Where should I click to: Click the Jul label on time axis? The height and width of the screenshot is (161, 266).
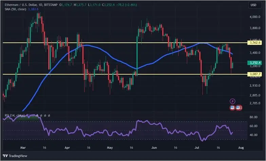(197, 148)
